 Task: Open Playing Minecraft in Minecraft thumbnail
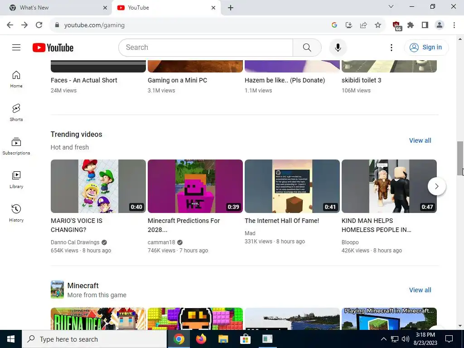click(389, 319)
